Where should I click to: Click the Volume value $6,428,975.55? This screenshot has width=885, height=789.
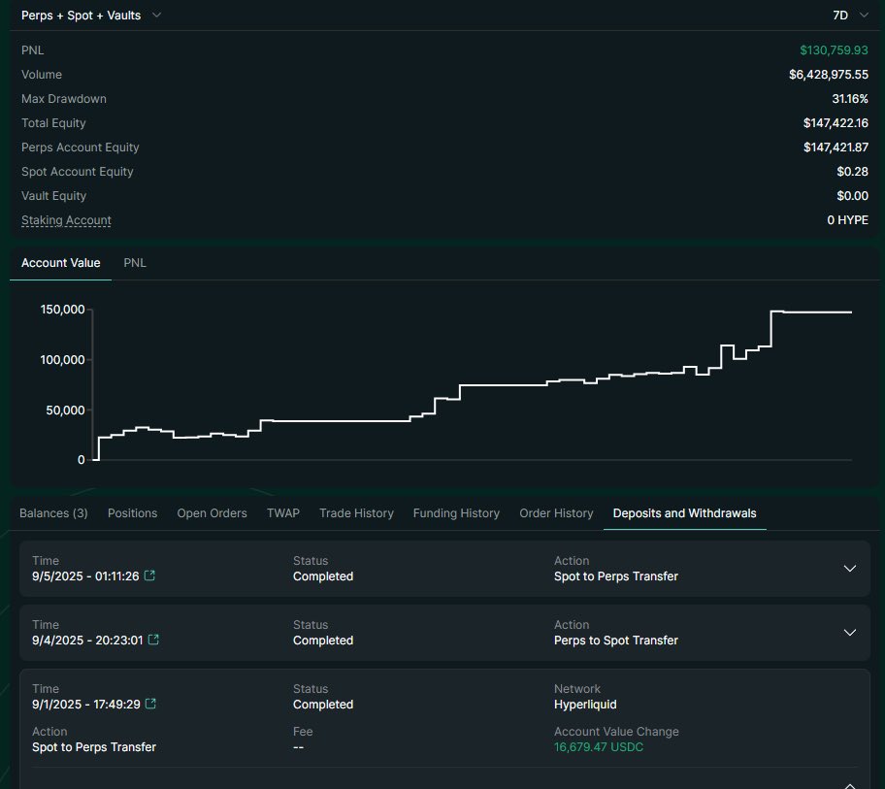(829, 75)
